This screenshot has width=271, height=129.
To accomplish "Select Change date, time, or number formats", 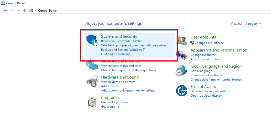I will (216, 80).
